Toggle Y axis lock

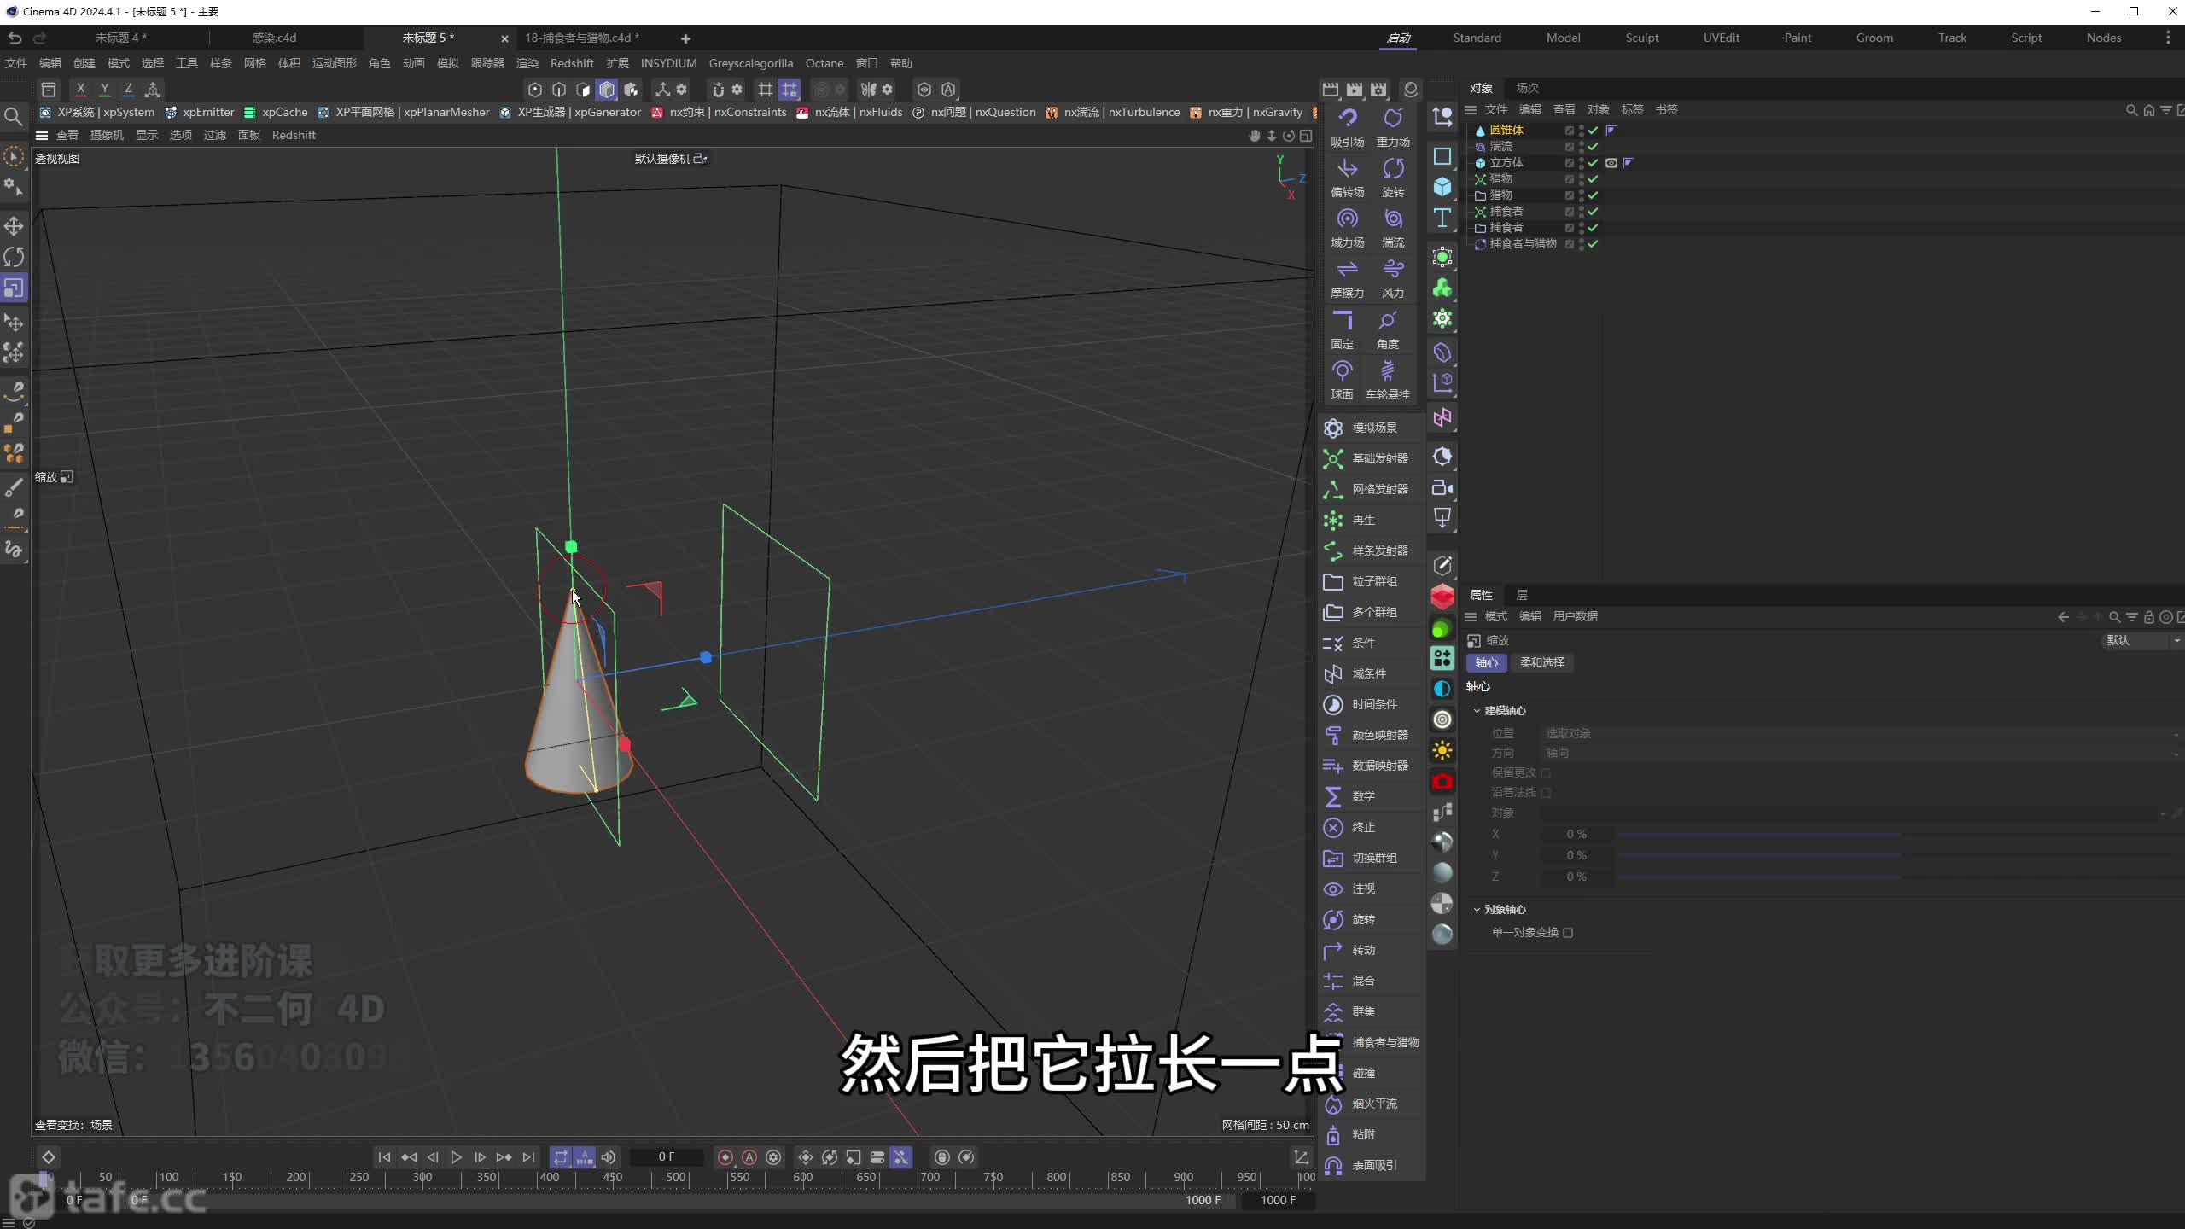point(105,89)
